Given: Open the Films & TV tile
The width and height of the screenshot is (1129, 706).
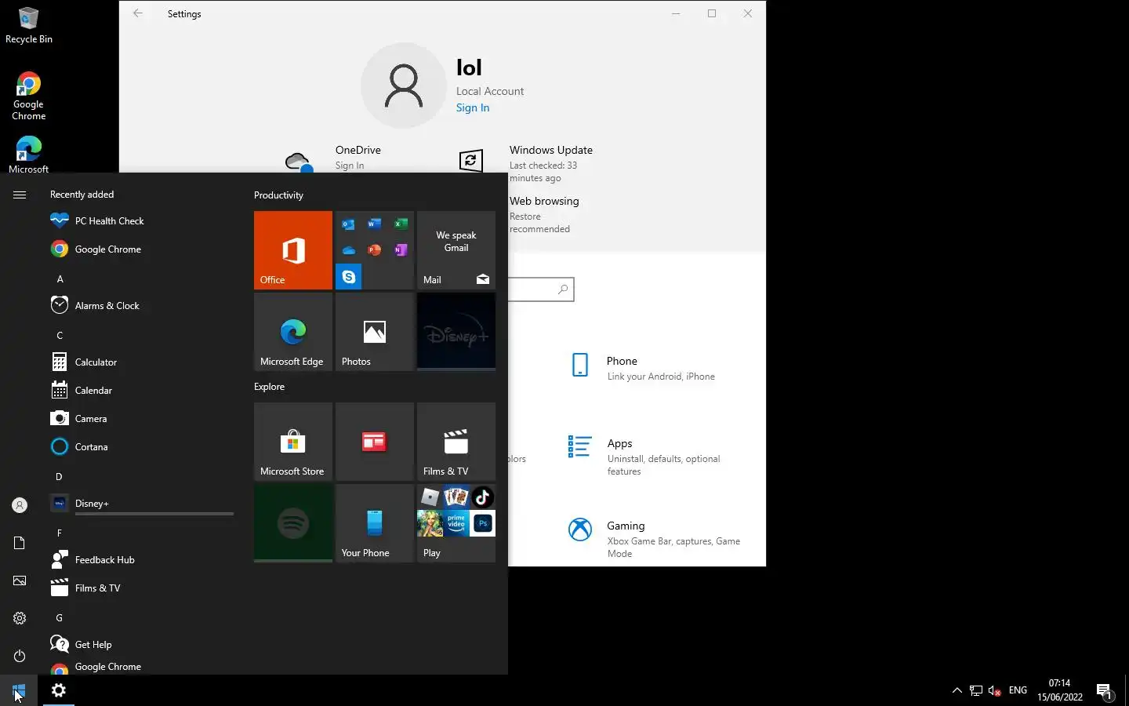Looking at the screenshot, I should tap(456, 442).
